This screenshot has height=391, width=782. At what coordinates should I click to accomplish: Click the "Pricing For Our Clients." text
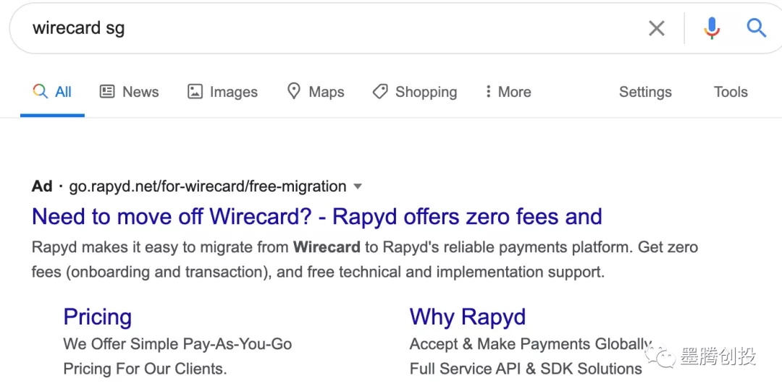145,369
